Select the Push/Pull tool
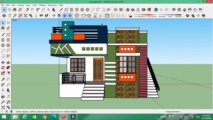The height and width of the screenshot is (120, 213). [8, 62]
